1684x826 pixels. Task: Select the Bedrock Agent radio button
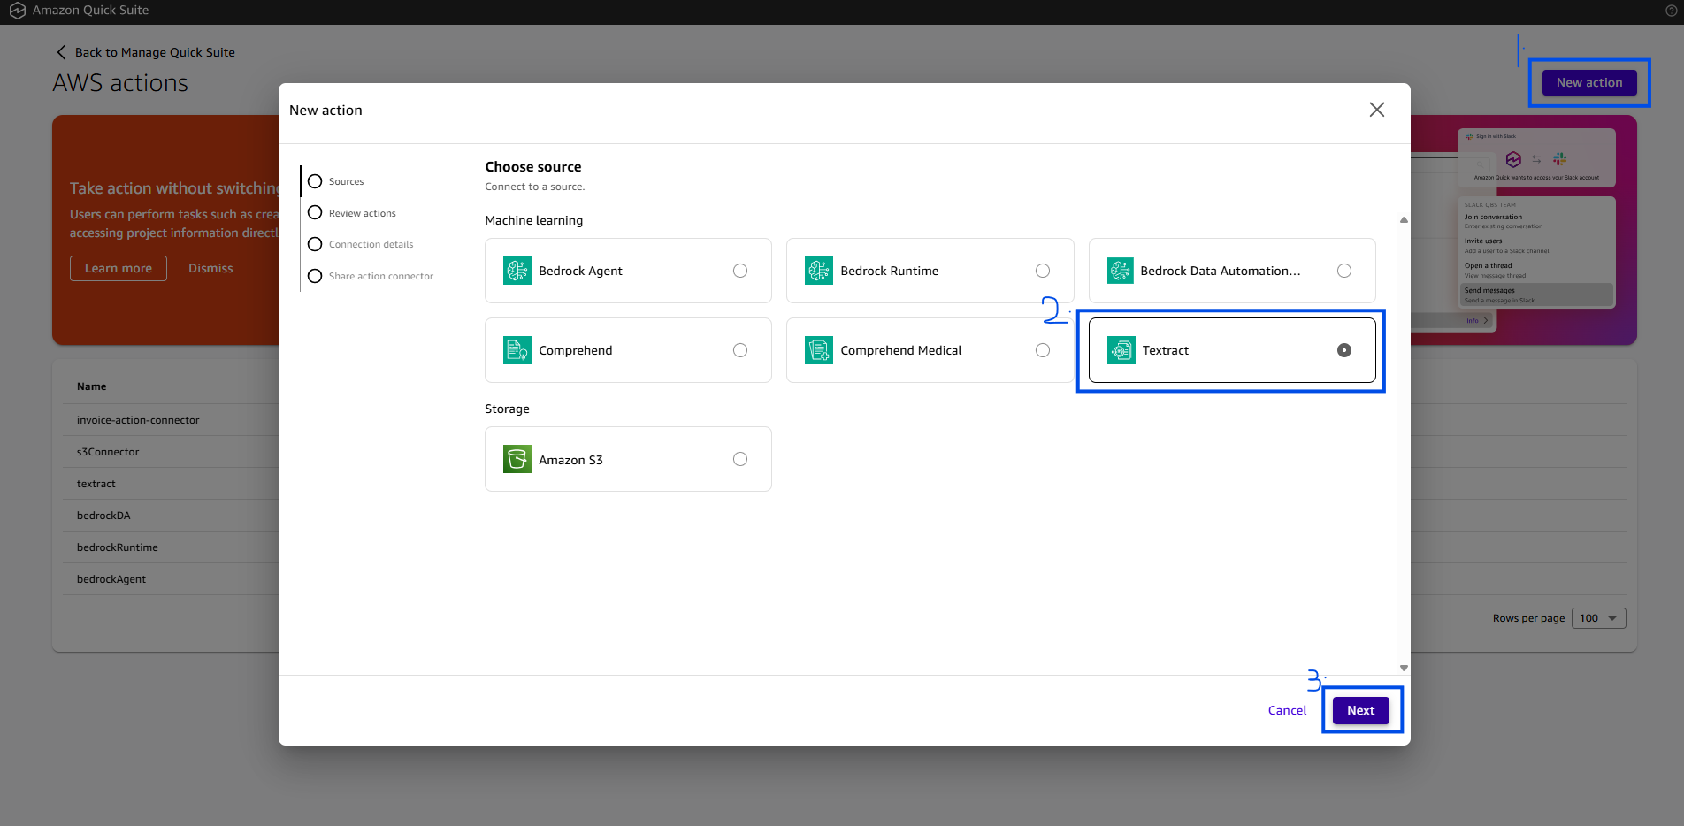tap(740, 271)
